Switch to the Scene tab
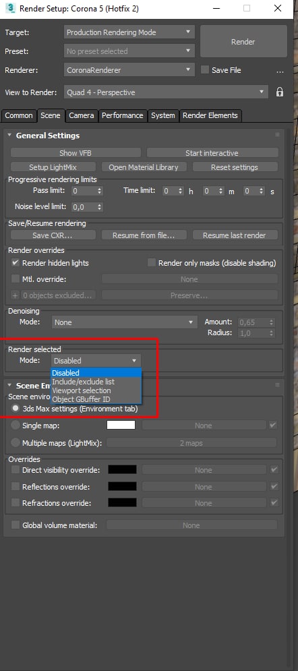The image size is (298, 671). 51,115
